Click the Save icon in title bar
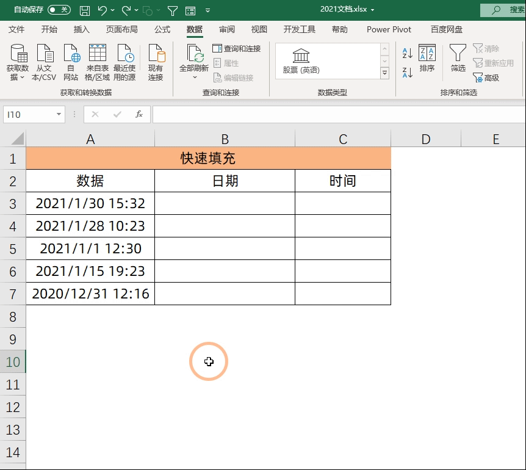 tap(85, 10)
